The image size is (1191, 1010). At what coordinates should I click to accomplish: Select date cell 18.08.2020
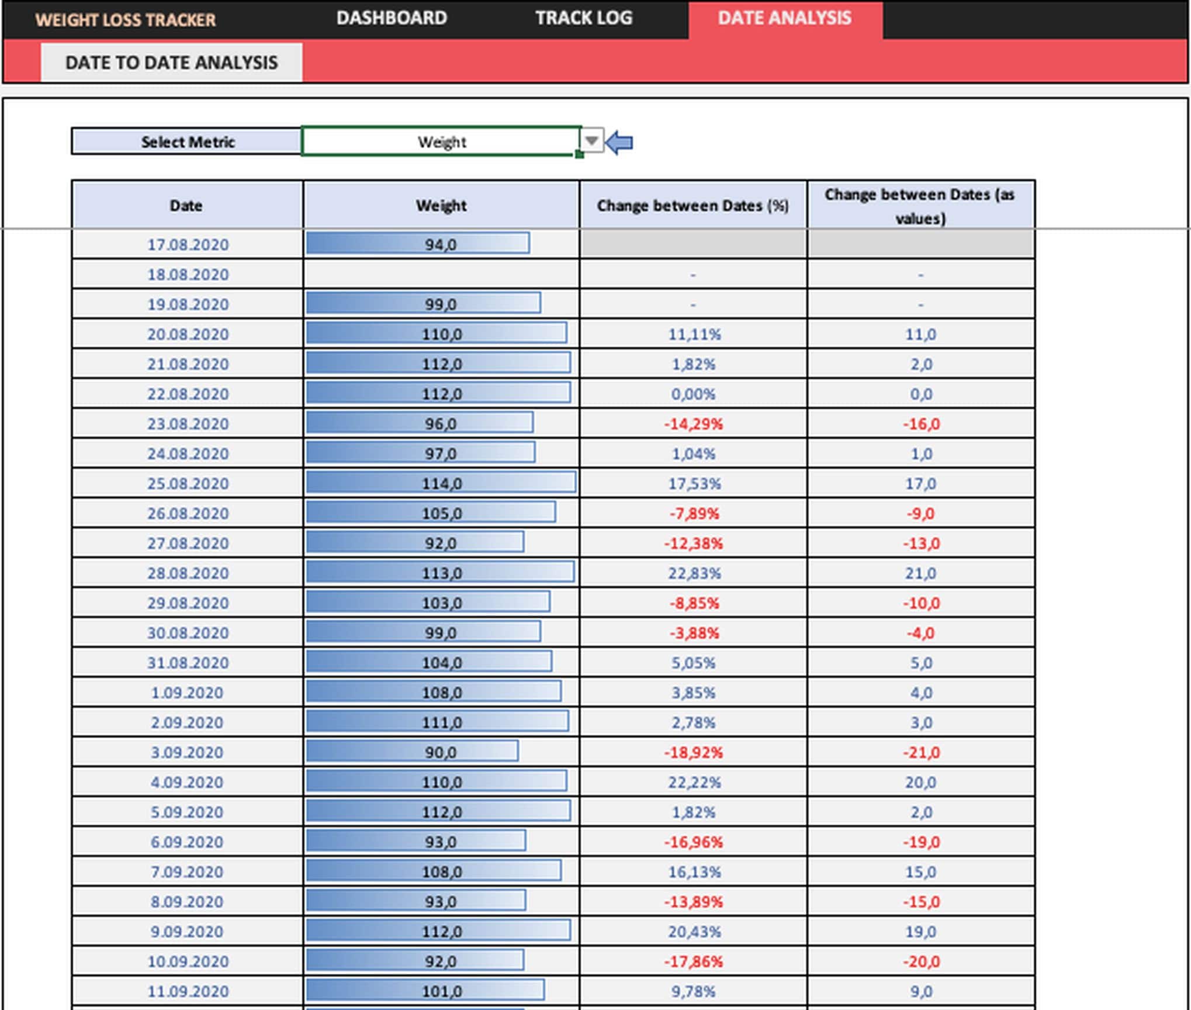point(188,274)
